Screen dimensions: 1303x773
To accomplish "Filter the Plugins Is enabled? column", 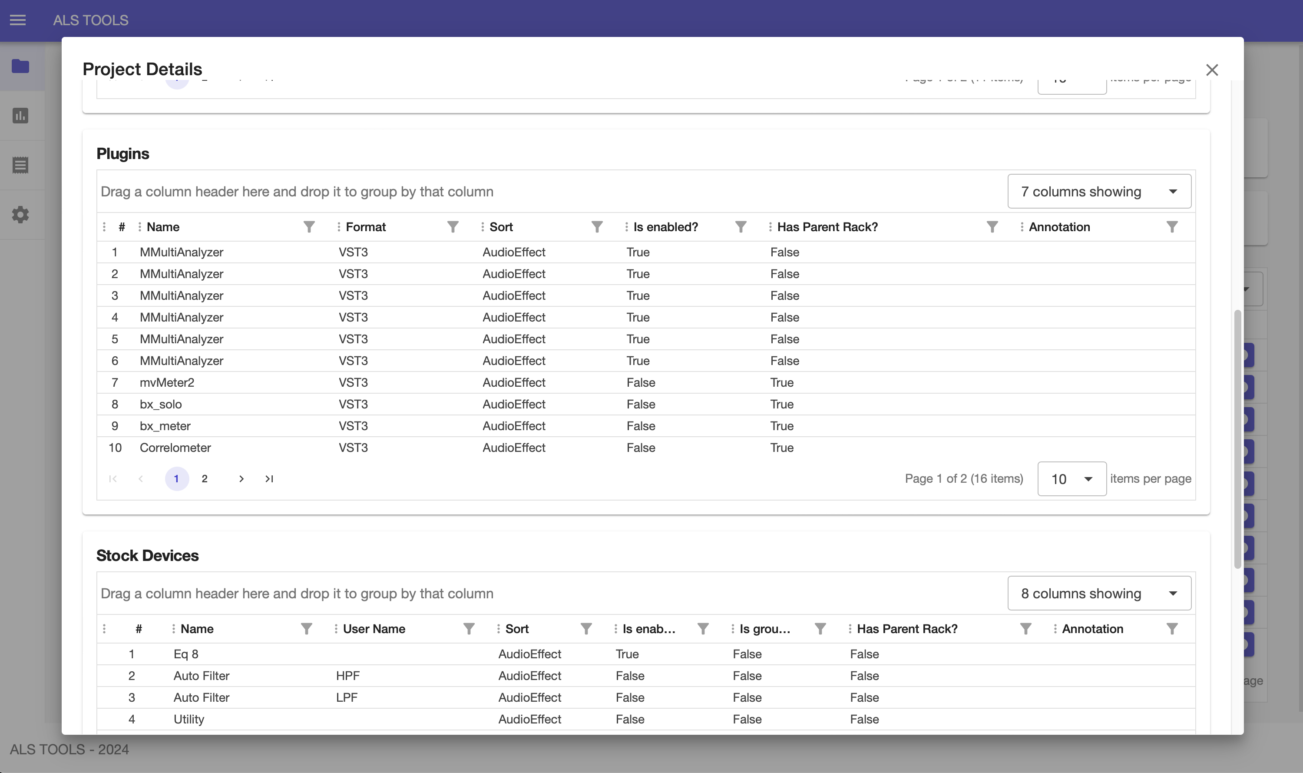I will (741, 227).
